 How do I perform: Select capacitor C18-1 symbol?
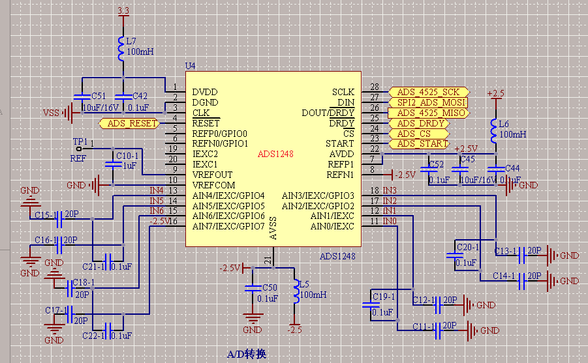click(69, 288)
